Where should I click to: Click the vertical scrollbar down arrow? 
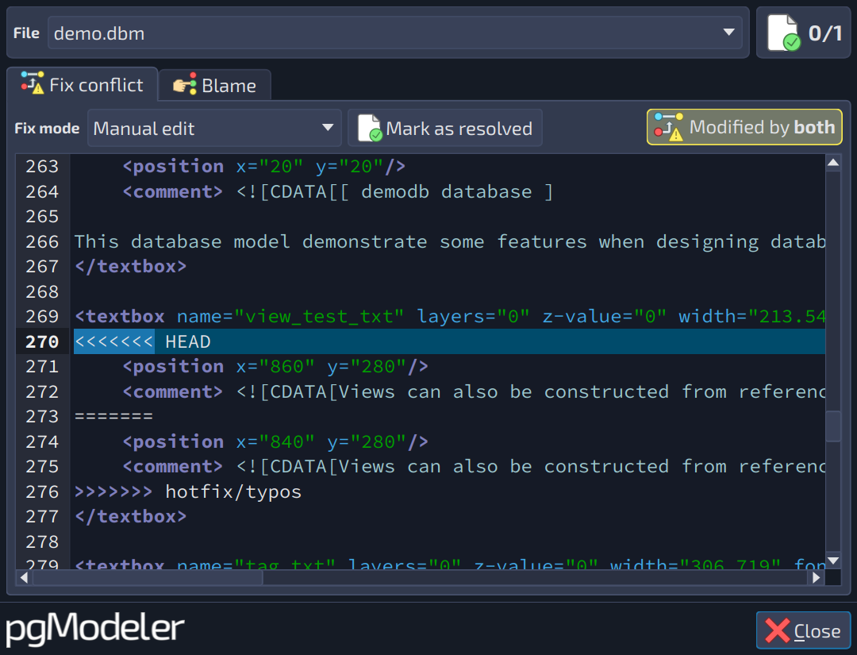coord(833,561)
